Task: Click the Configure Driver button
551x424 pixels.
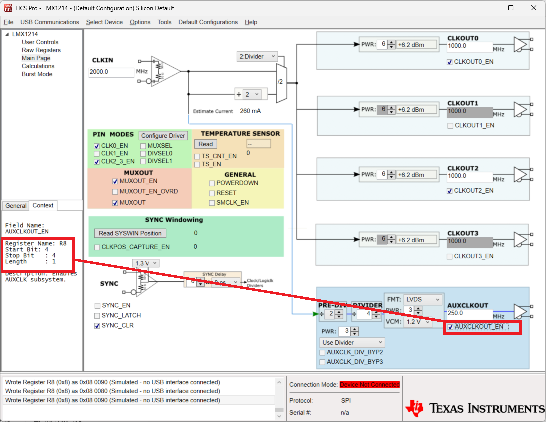Action: click(x=163, y=136)
